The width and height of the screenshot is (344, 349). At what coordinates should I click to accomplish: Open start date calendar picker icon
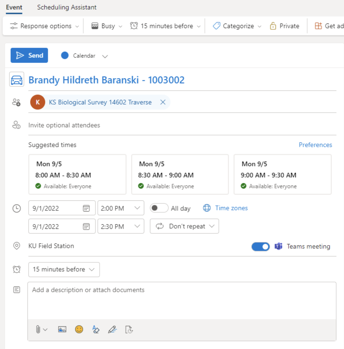click(86, 208)
